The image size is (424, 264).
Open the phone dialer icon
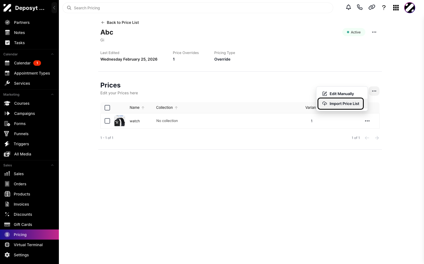(x=360, y=7)
